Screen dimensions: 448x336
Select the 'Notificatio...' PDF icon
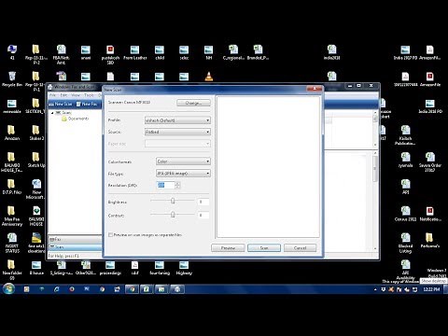[x=430, y=214]
